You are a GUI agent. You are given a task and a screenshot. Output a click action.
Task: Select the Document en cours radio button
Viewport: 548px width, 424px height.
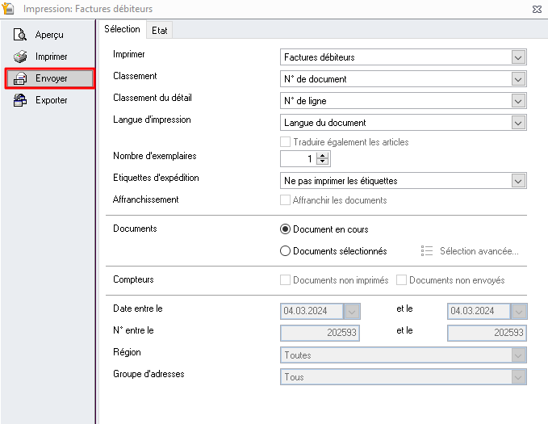tap(285, 229)
